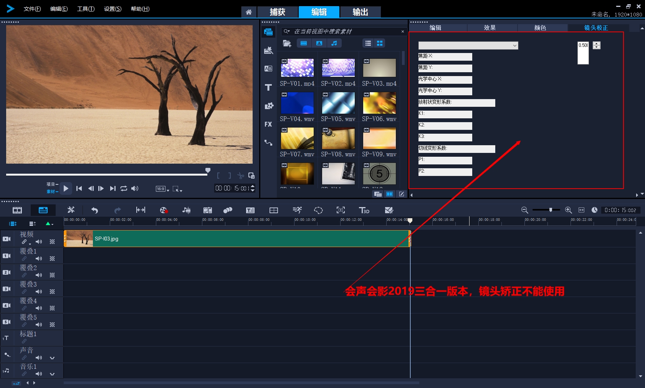Viewport: 645px width, 388px height.
Task: Mute the 覆叠1 track audio
Action: coord(39,259)
